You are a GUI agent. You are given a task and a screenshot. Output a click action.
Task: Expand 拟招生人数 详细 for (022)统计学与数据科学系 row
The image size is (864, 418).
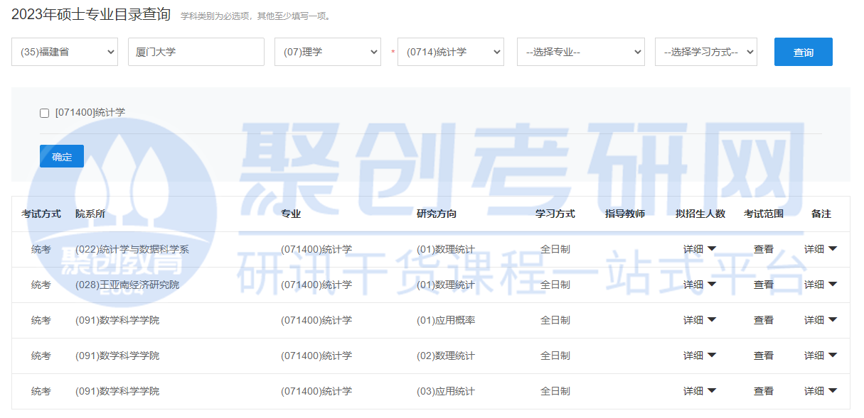pyautogui.click(x=700, y=249)
